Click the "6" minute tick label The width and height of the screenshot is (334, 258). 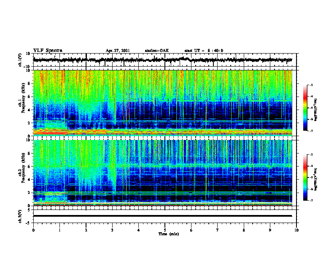(191, 230)
